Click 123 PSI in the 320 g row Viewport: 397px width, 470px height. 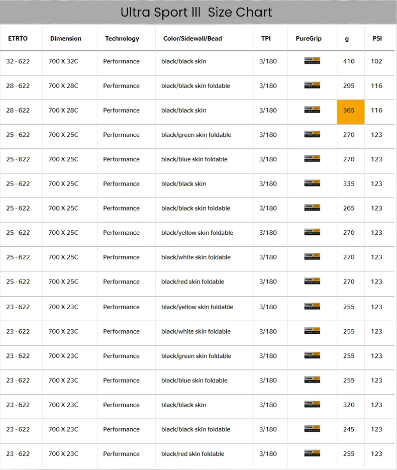pyautogui.click(x=376, y=405)
